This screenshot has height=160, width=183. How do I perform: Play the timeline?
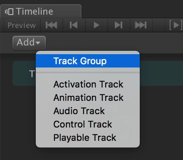pos(96,25)
